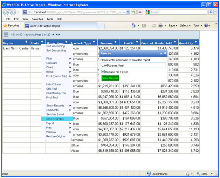
Task: Choose Send as E-mail option
Action: point(55,115)
